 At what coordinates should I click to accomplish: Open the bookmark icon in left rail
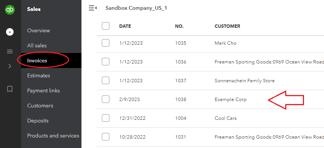pyautogui.click(x=10, y=89)
